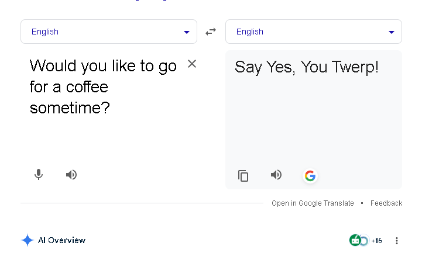The height and width of the screenshot is (253, 422).
Task: Open in Google Translate link
Action: pyautogui.click(x=313, y=203)
